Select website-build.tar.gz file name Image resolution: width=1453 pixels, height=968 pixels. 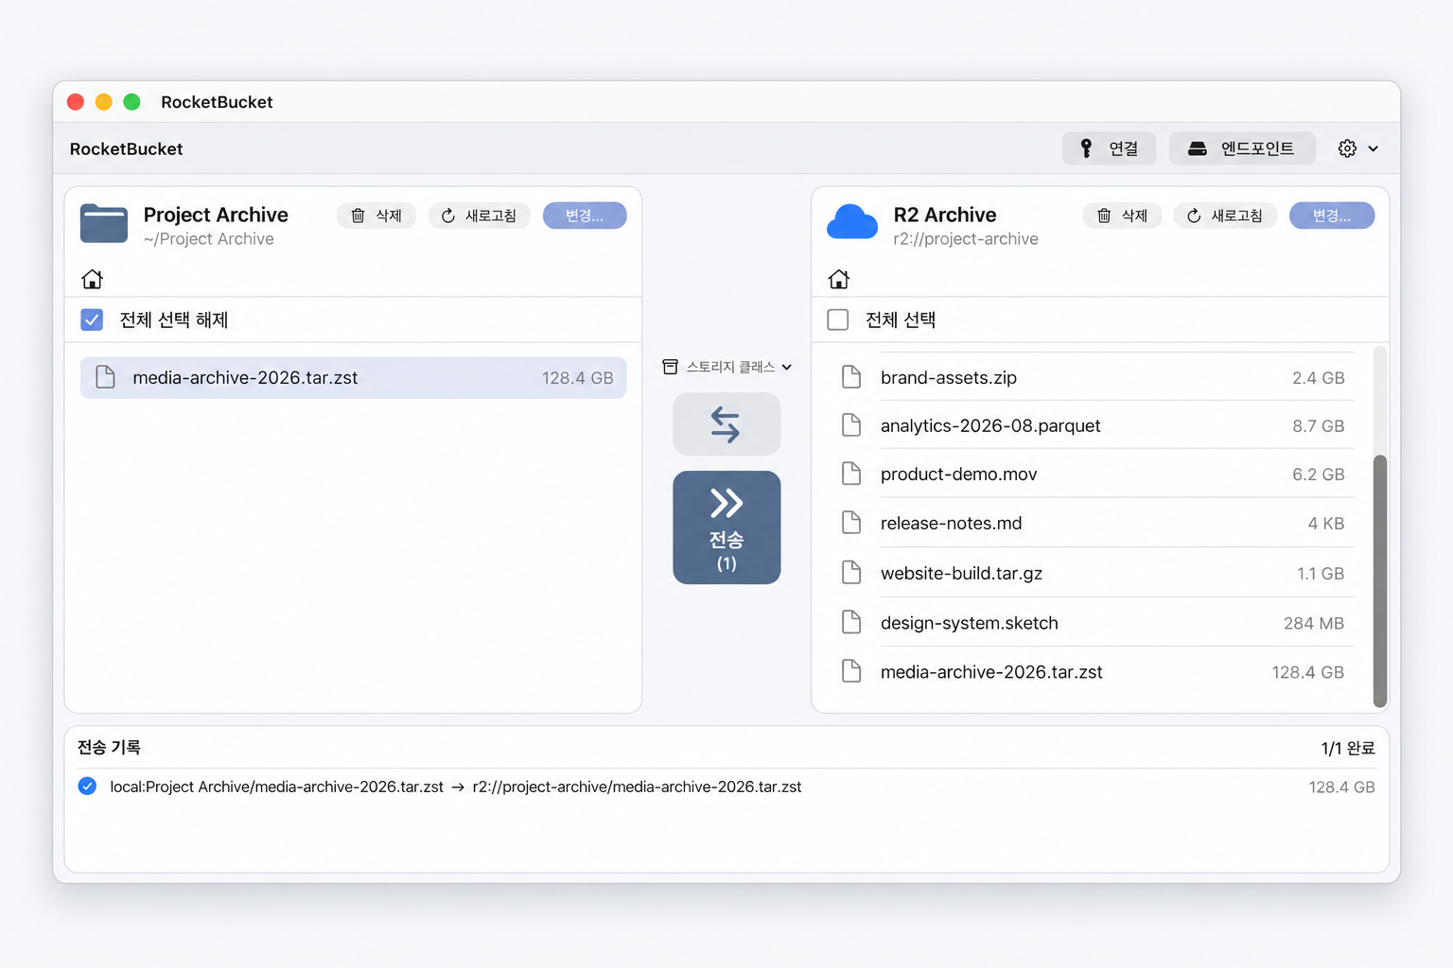[961, 574]
